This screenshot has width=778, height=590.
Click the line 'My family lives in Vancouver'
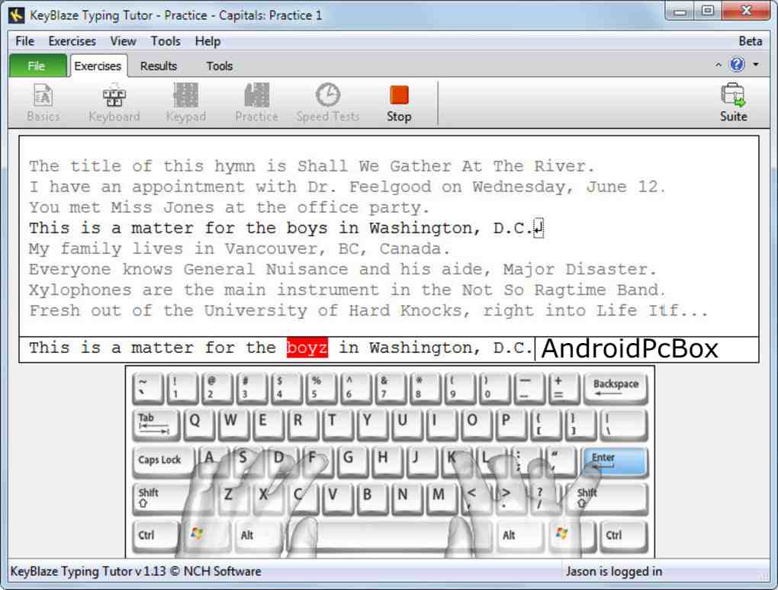(240, 249)
